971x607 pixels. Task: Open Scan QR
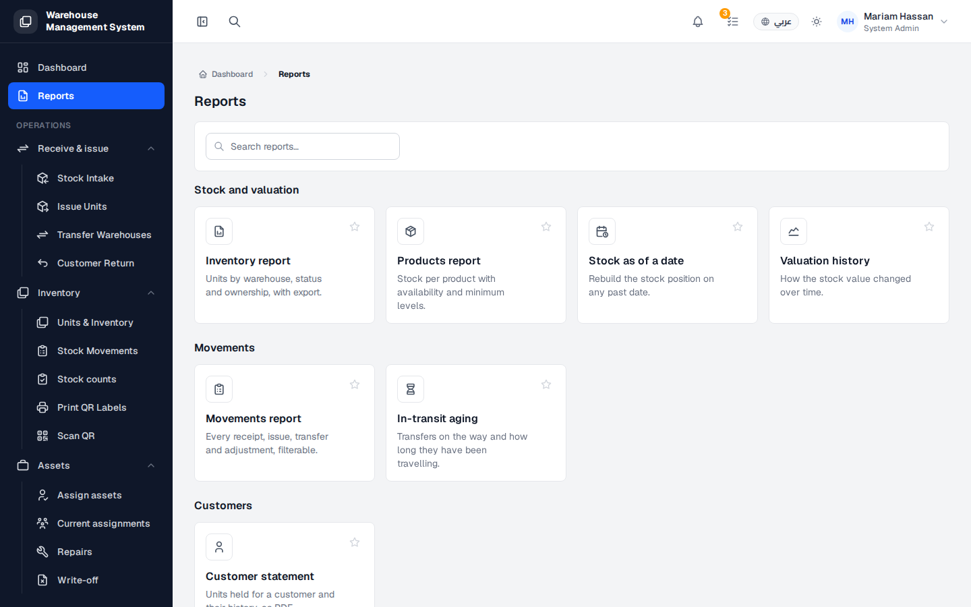click(x=96, y=436)
